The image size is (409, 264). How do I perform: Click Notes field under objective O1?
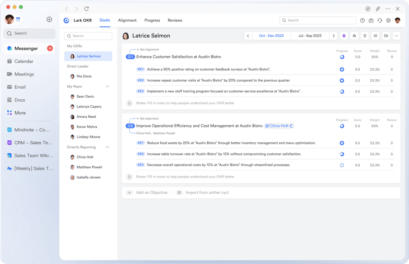[185, 103]
